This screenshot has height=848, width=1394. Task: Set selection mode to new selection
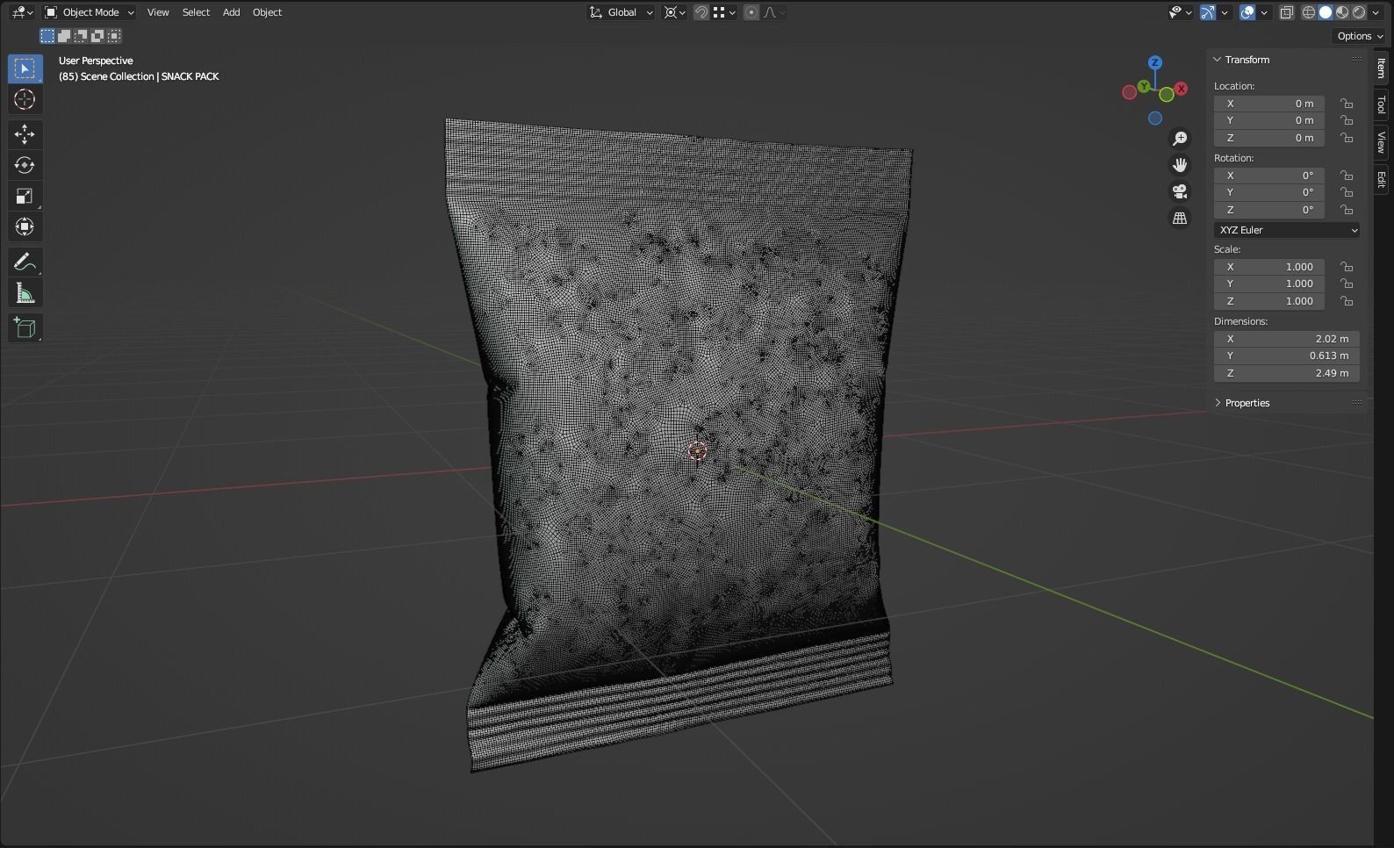[x=47, y=36]
